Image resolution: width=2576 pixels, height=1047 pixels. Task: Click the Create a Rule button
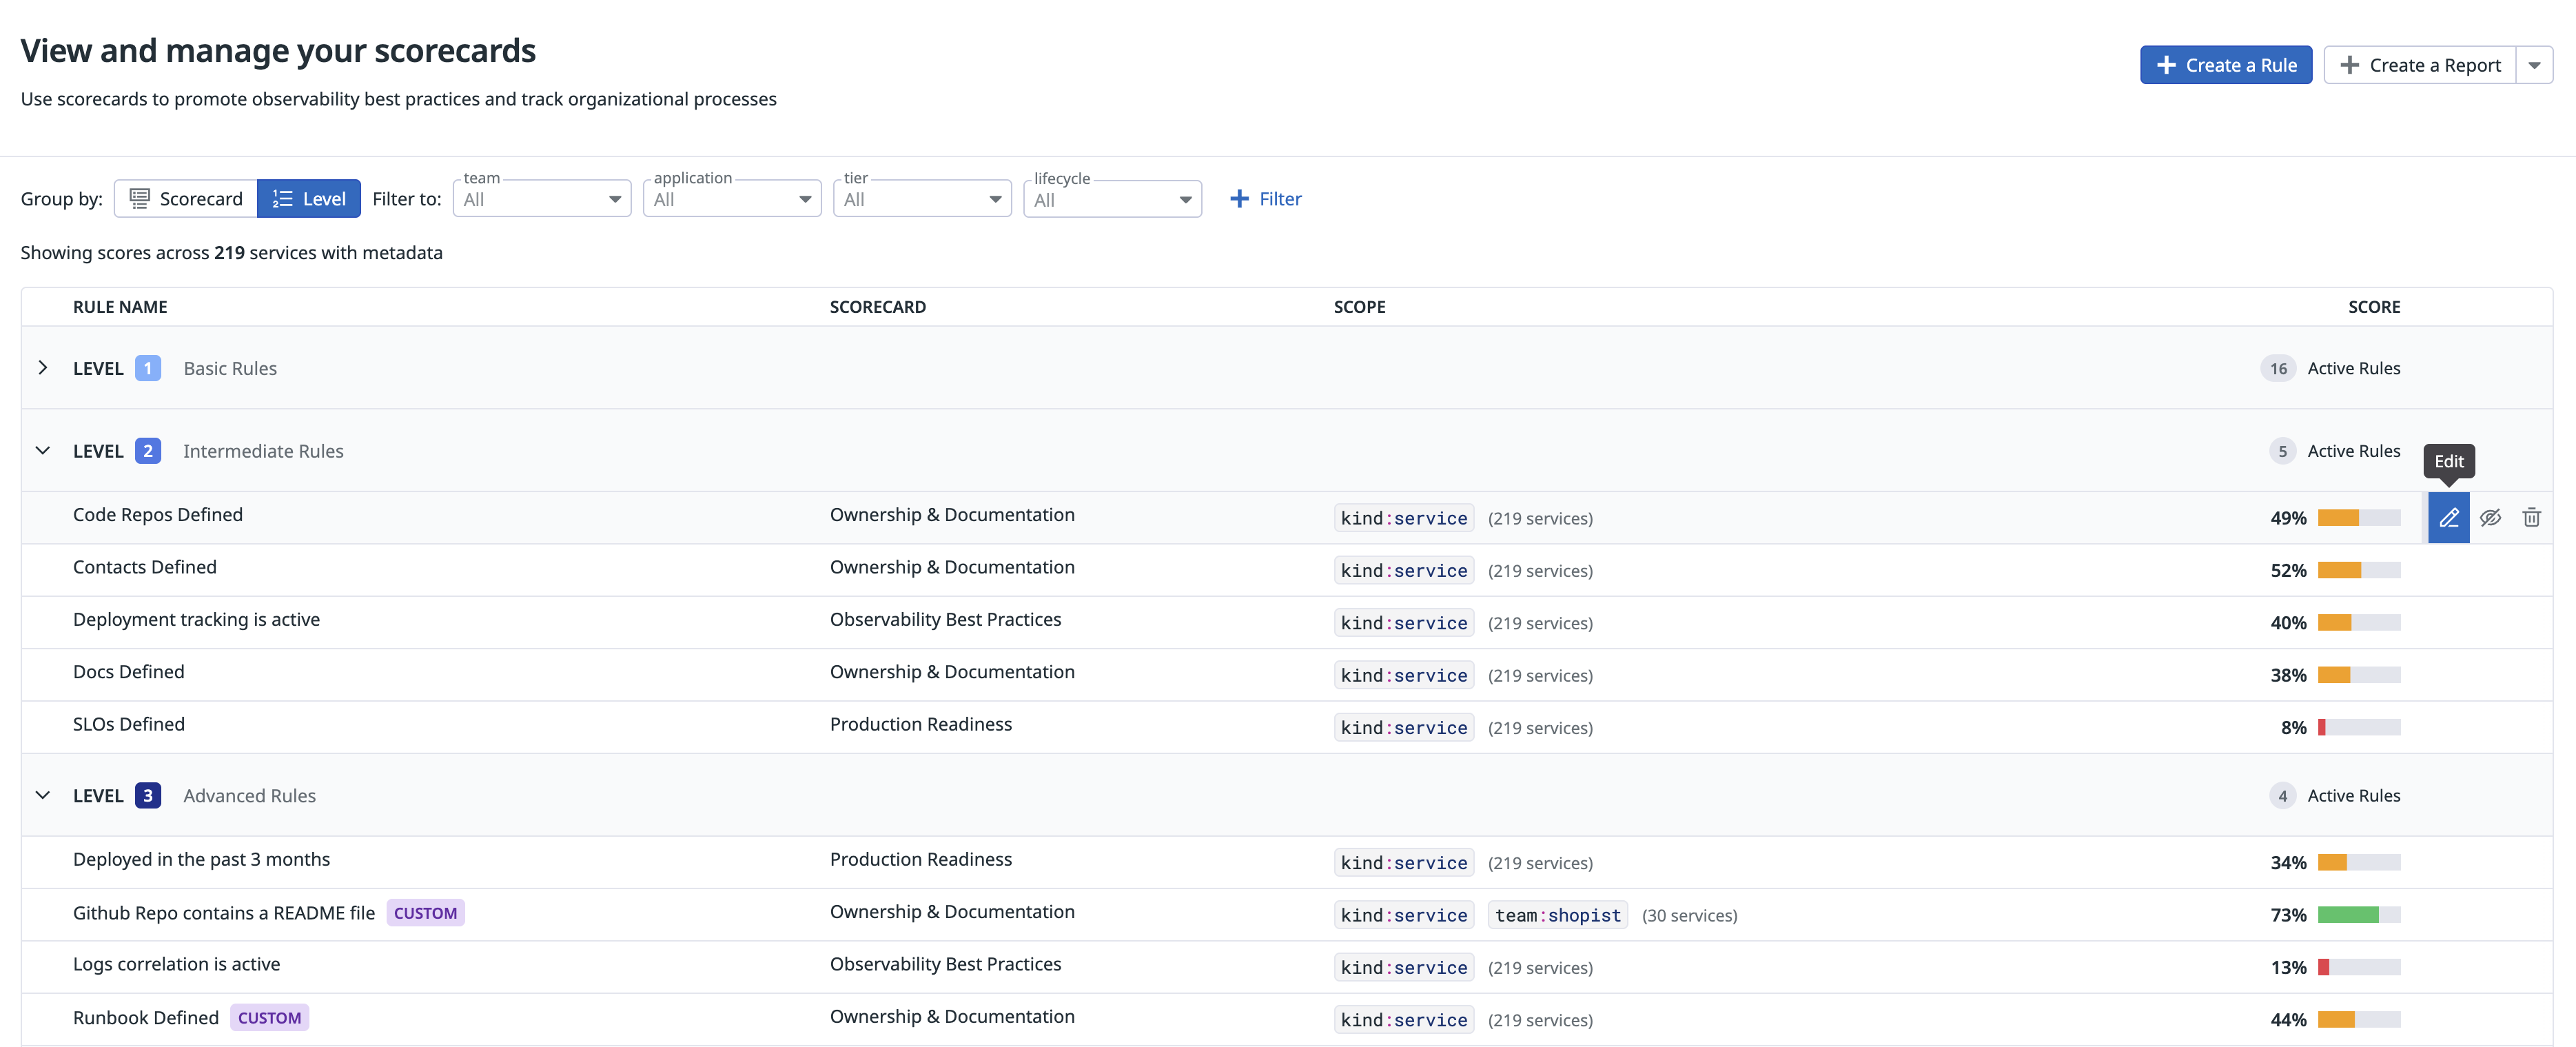(2225, 65)
